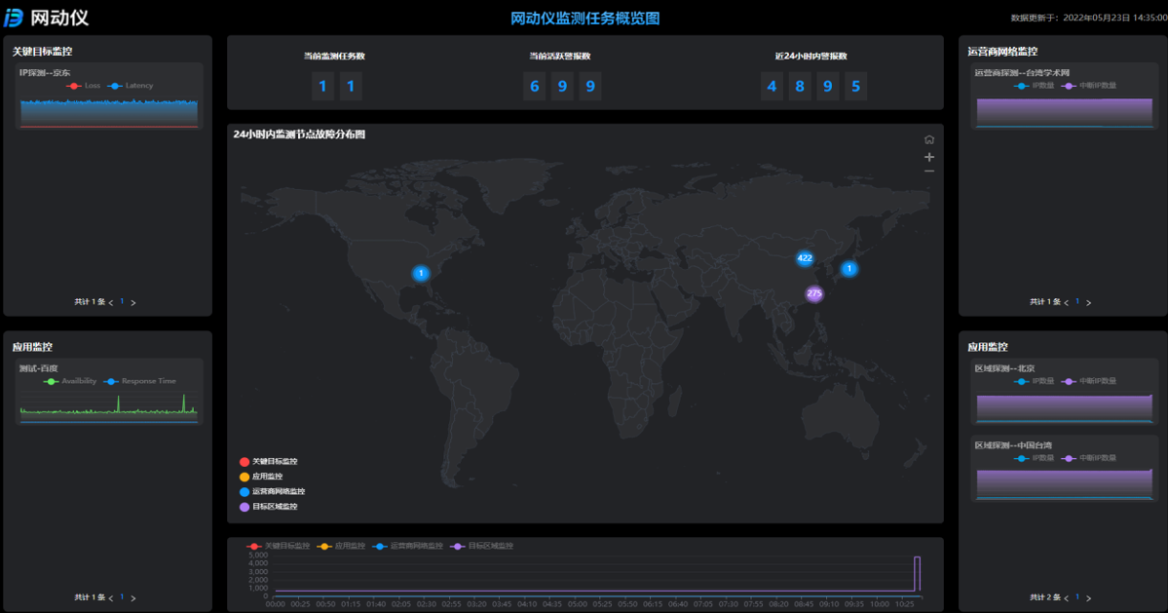This screenshot has width=1168, height=613.
Task: Select page 1 in 关键目标监控 pagination
Action: pos(122,302)
